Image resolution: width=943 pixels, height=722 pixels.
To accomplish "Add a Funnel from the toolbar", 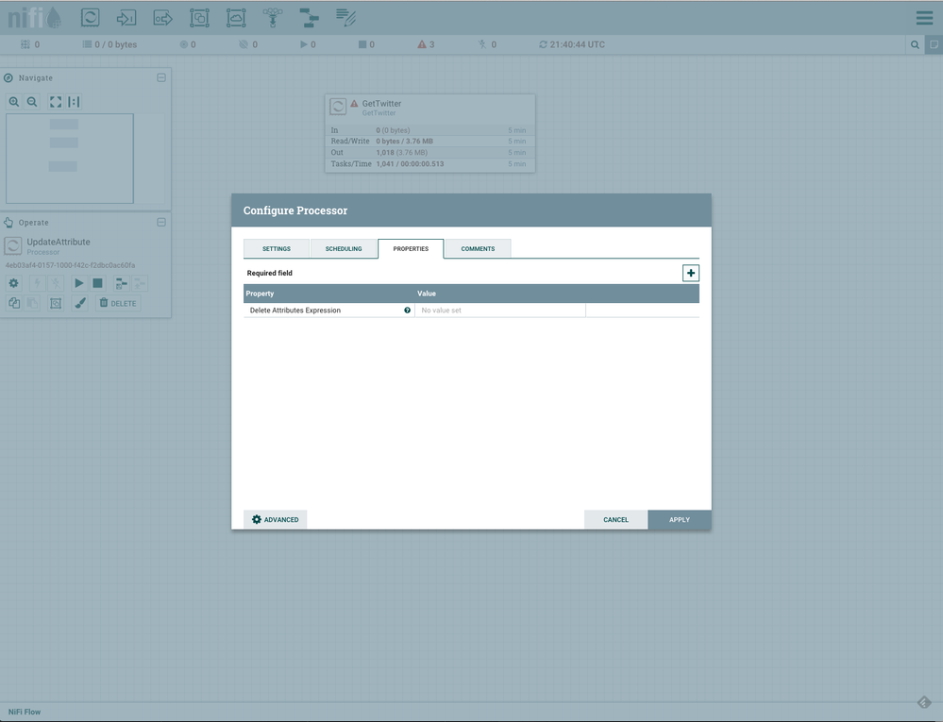I will 273,17.
